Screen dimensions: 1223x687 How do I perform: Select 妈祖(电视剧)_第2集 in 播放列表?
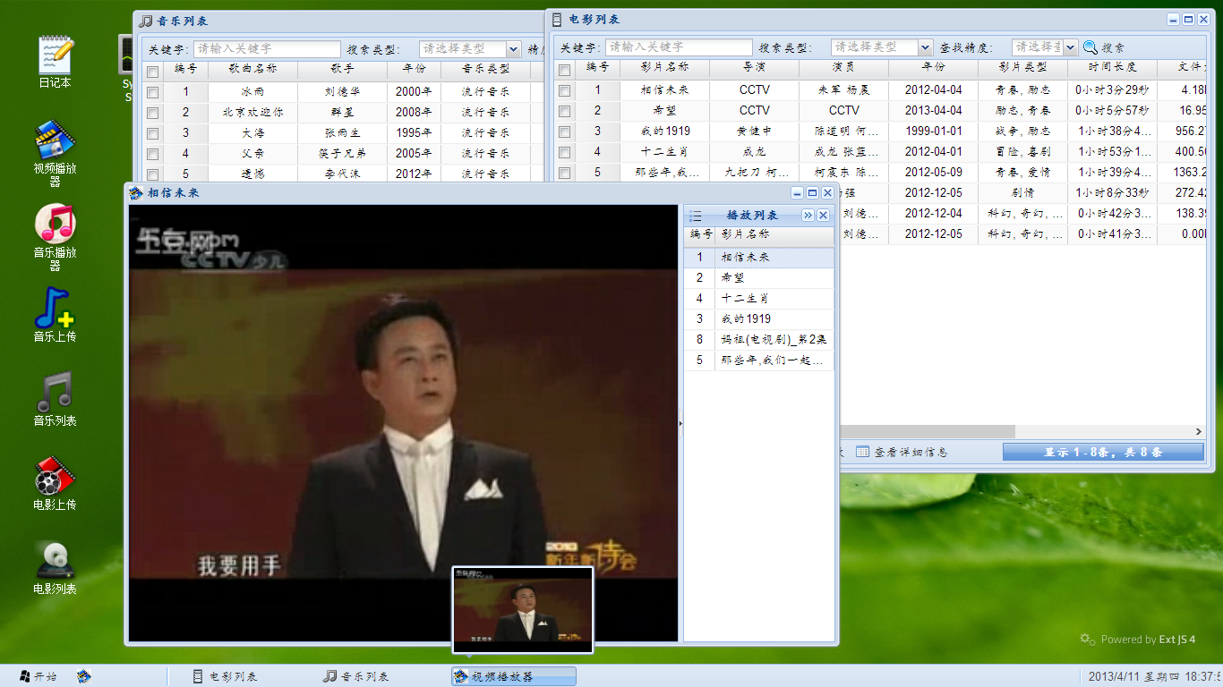759,340
